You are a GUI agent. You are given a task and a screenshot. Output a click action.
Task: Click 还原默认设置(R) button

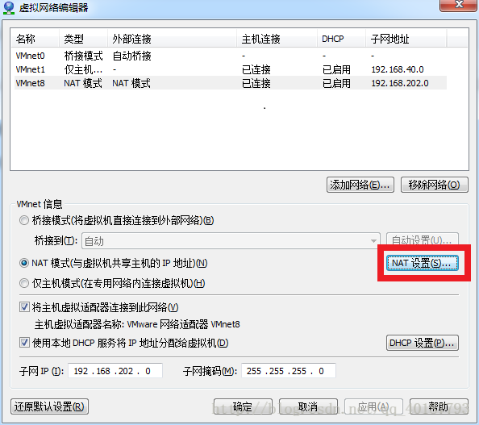(49, 406)
